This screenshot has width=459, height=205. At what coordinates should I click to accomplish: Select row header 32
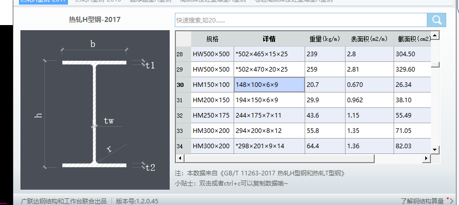click(x=183, y=116)
